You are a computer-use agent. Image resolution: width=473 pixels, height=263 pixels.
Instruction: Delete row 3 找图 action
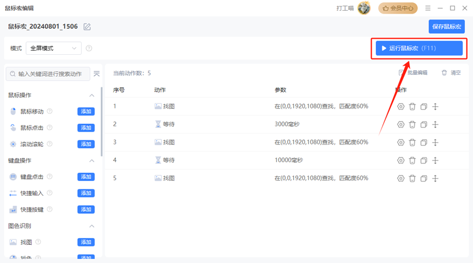[412, 142]
